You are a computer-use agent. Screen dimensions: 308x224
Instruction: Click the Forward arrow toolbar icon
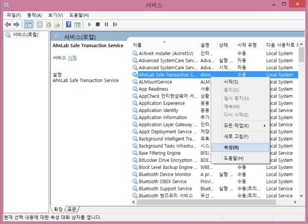point(17,24)
